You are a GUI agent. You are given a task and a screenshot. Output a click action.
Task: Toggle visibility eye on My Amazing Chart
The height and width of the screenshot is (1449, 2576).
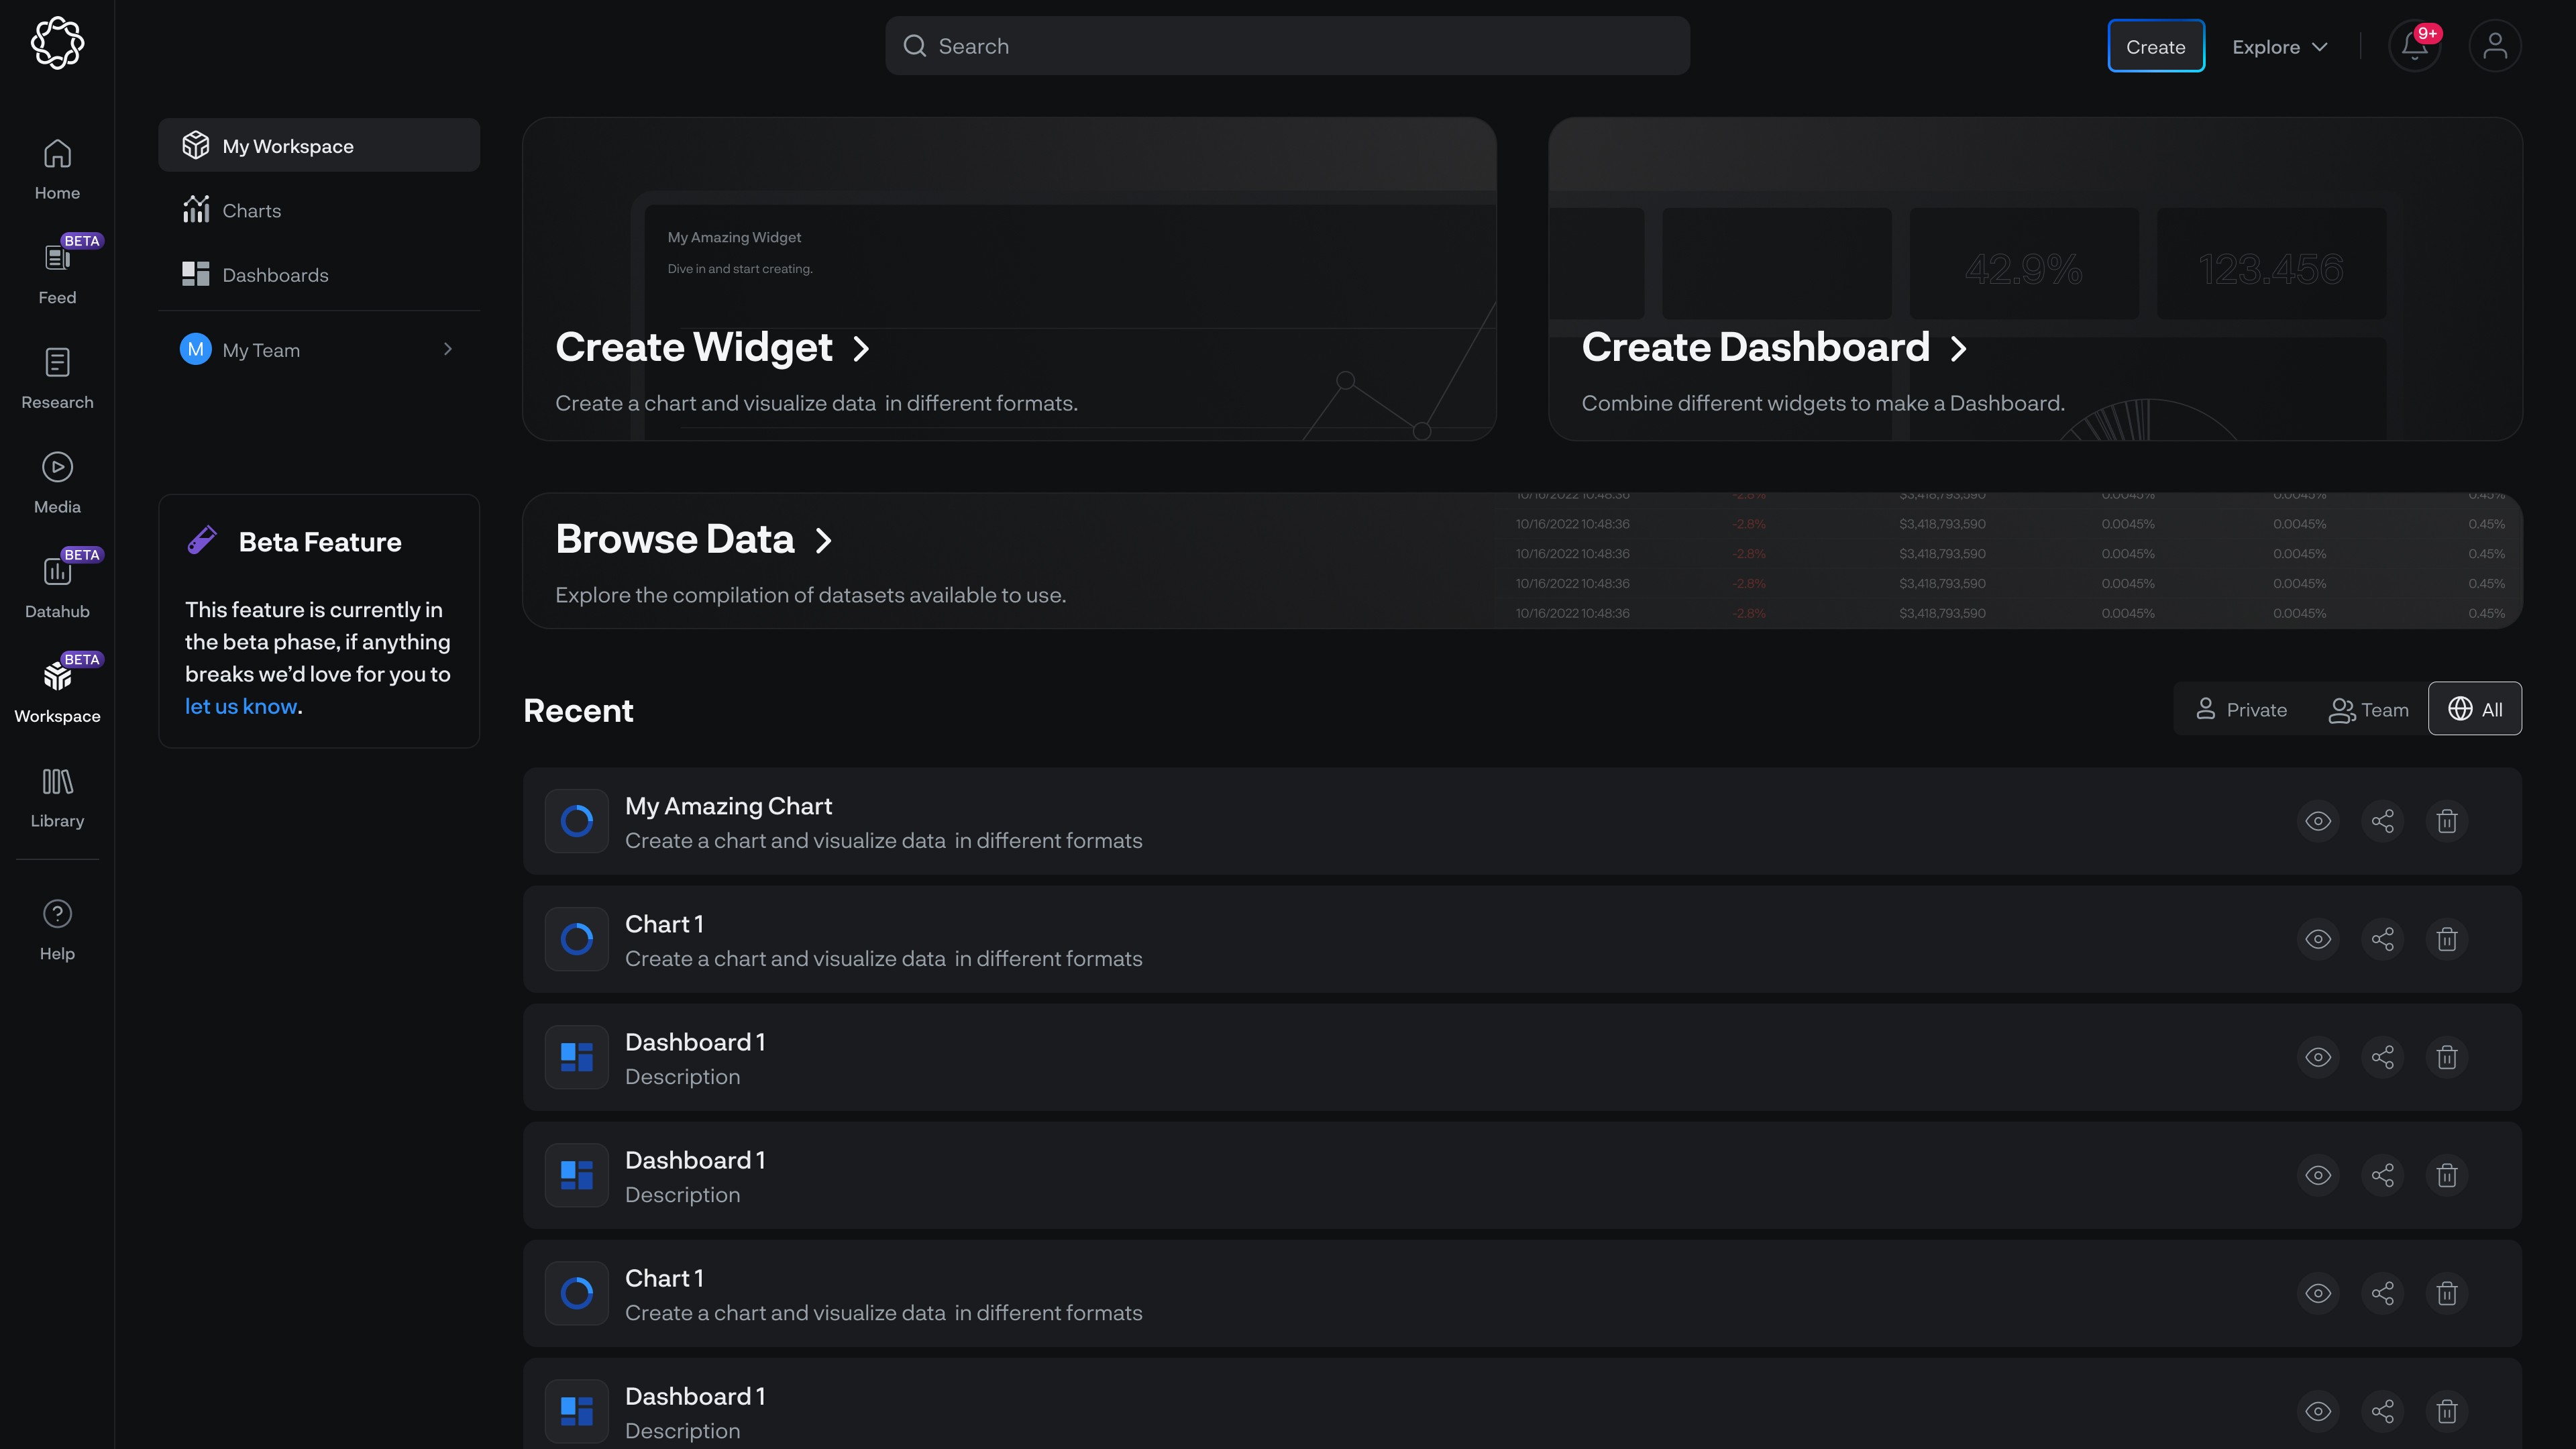click(2318, 821)
